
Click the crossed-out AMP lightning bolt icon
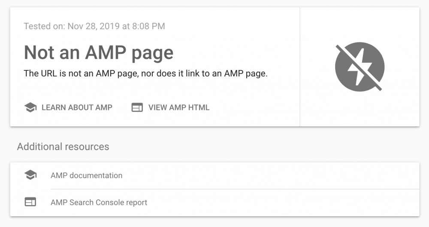tap(360, 67)
